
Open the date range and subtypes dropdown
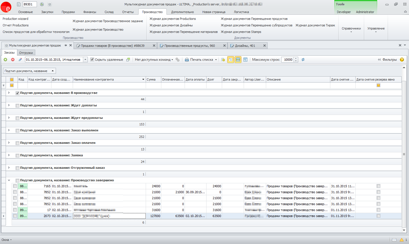(85, 60)
